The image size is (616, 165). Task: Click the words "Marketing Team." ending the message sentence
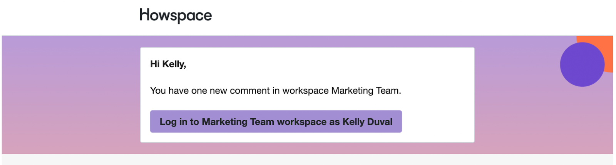click(366, 91)
